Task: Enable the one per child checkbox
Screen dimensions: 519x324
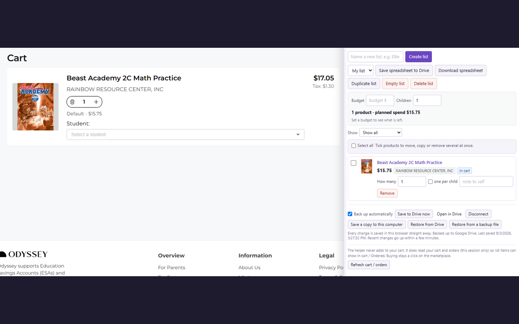Action: [431, 182]
